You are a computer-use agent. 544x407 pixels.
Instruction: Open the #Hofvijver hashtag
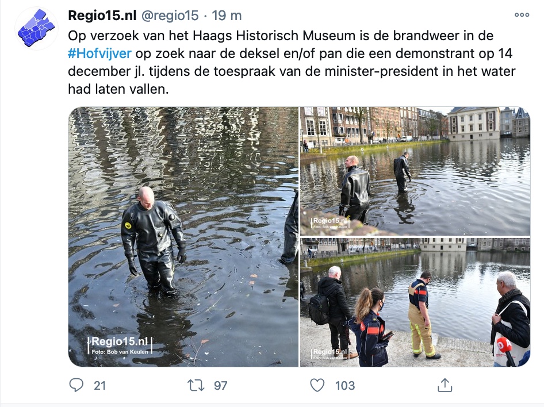pyautogui.click(x=99, y=55)
